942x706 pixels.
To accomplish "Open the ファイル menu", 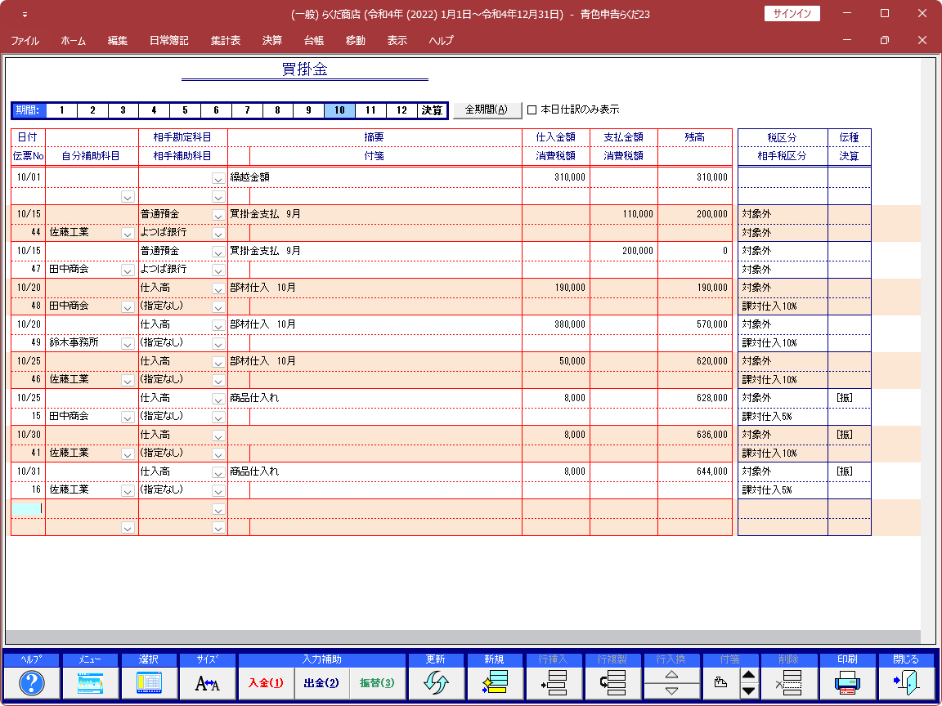I will tap(25, 41).
